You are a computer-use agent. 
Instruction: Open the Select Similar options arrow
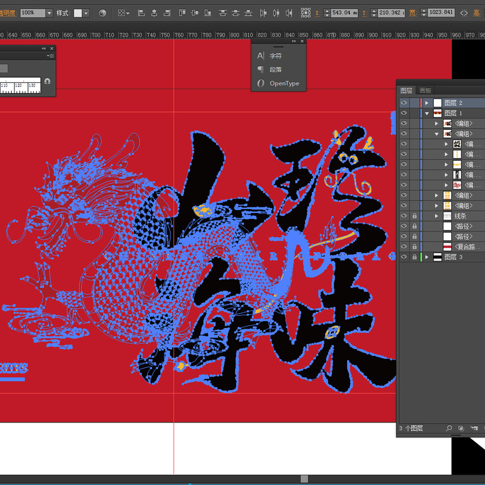(x=128, y=13)
